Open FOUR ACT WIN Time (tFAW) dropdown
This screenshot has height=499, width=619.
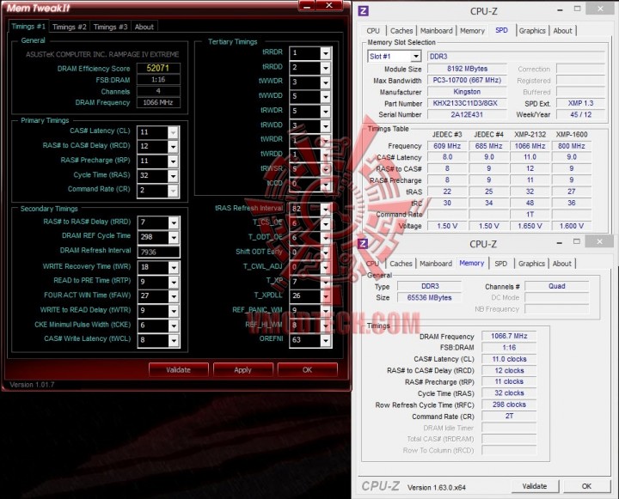pyautogui.click(x=174, y=296)
